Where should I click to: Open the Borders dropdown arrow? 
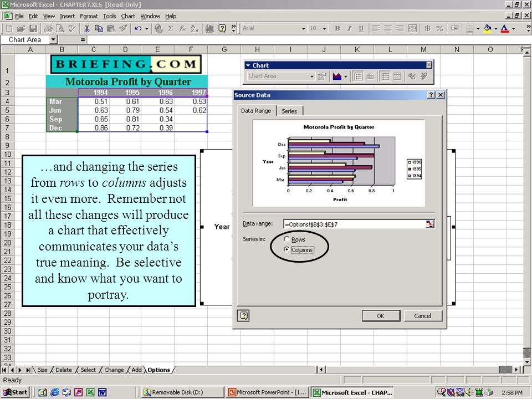pyautogui.click(x=478, y=29)
